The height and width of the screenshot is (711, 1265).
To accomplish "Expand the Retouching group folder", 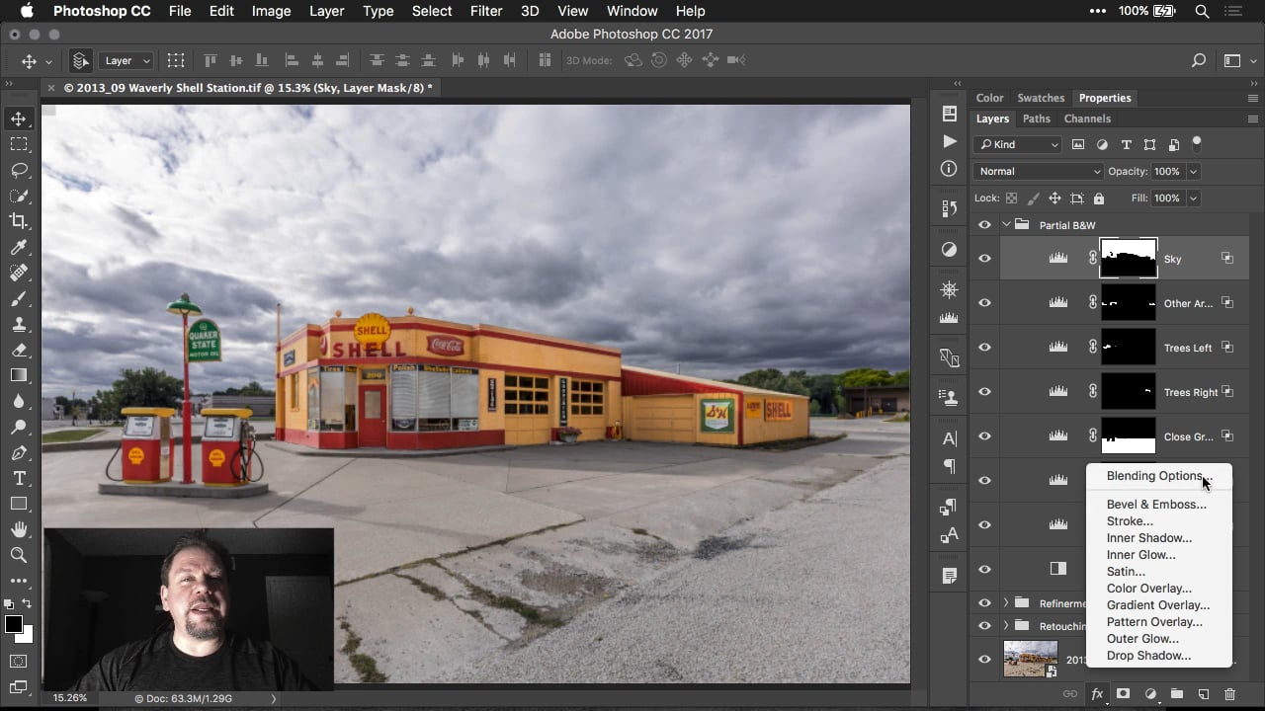I will pos(1006,625).
